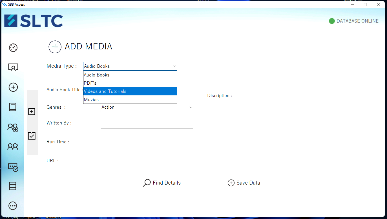Screen dimensions: 387x219
Task: Click the Discription label
Action: click(x=220, y=96)
